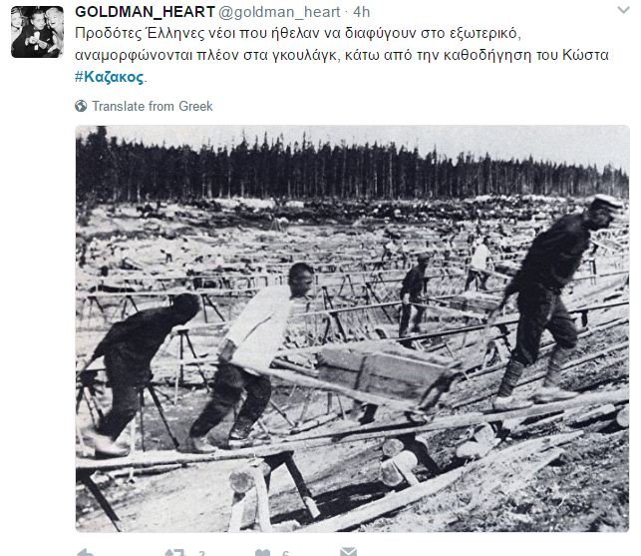Image resolution: width=641 pixels, height=556 pixels.
Task: Open the #Καζακος hashtag
Action: tap(109, 77)
